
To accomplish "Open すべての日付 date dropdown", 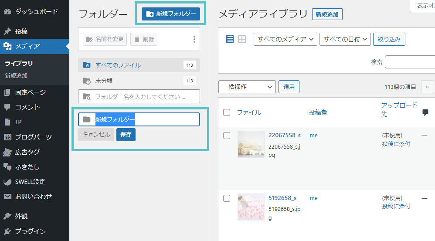I will 344,39.
